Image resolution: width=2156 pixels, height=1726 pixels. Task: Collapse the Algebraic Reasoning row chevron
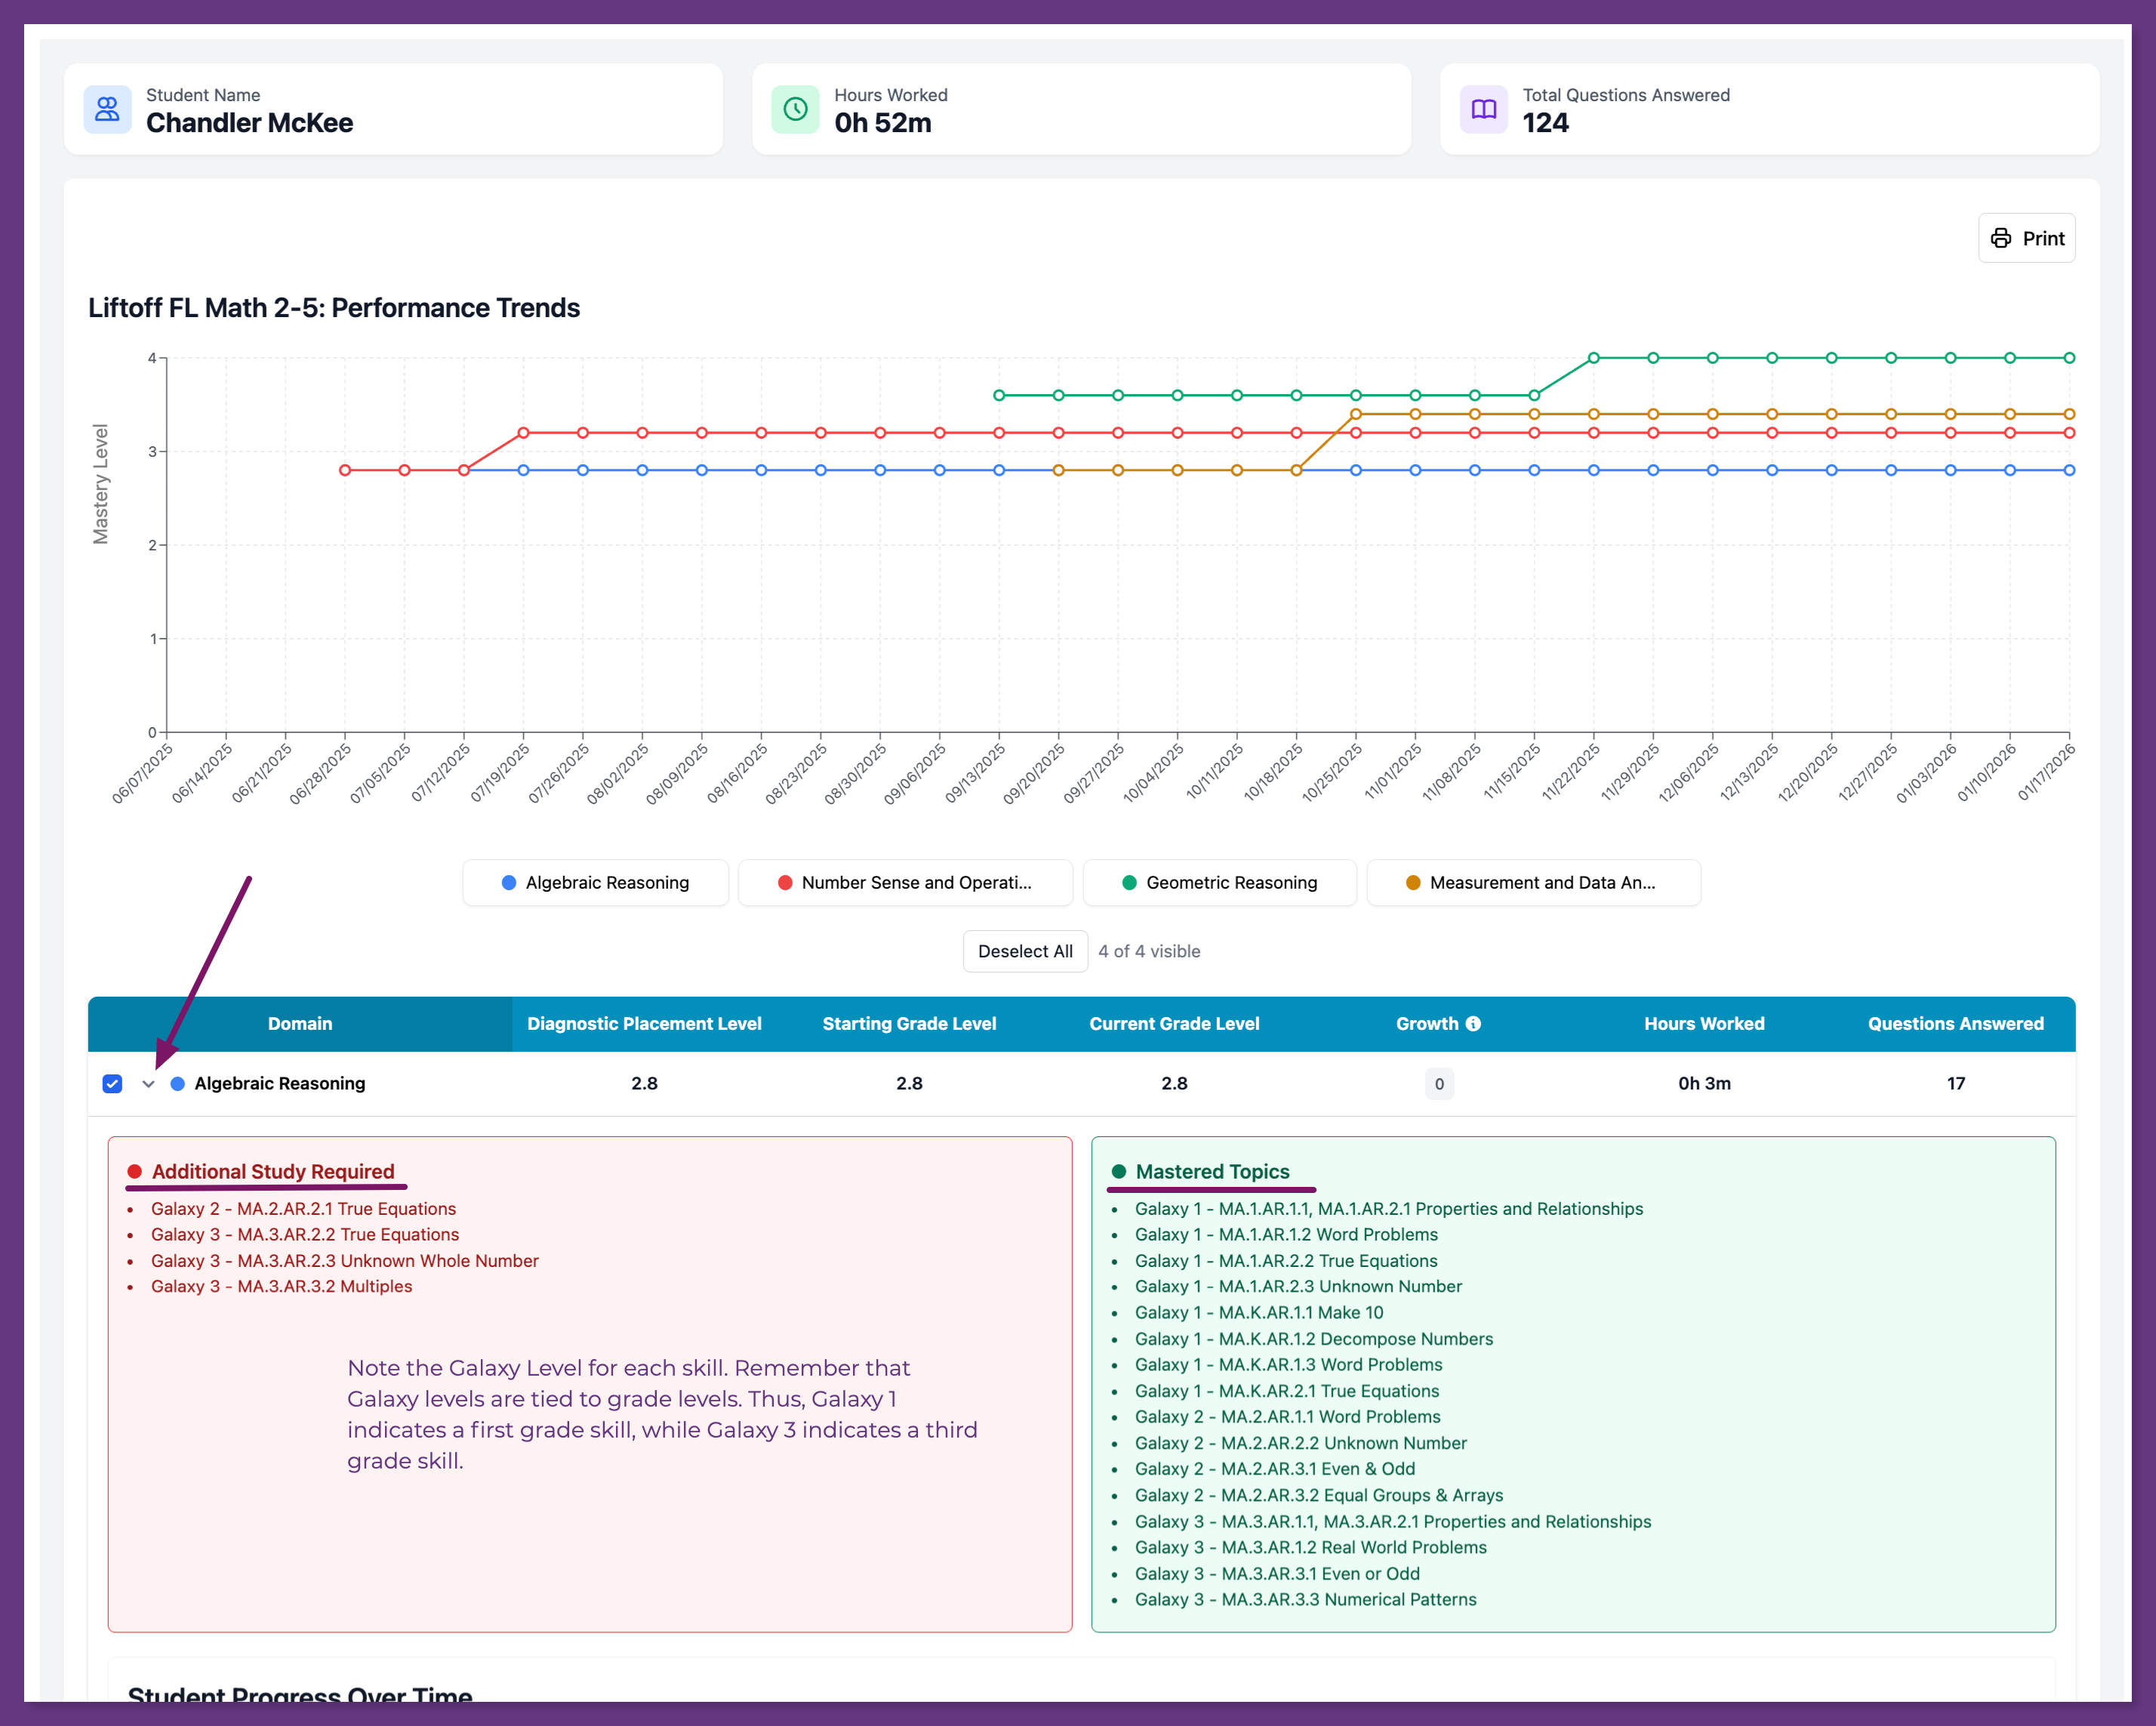(x=149, y=1083)
